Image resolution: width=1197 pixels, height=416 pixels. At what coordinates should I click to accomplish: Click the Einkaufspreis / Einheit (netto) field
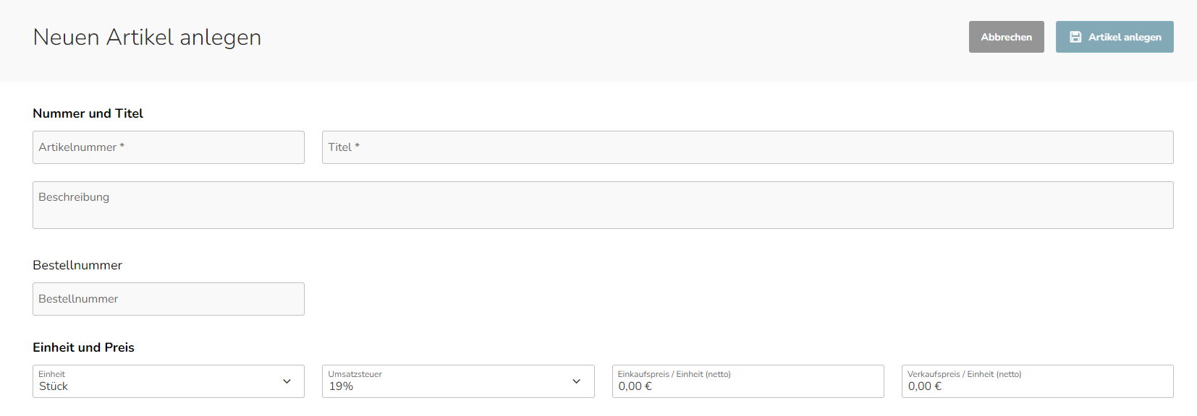tap(748, 381)
